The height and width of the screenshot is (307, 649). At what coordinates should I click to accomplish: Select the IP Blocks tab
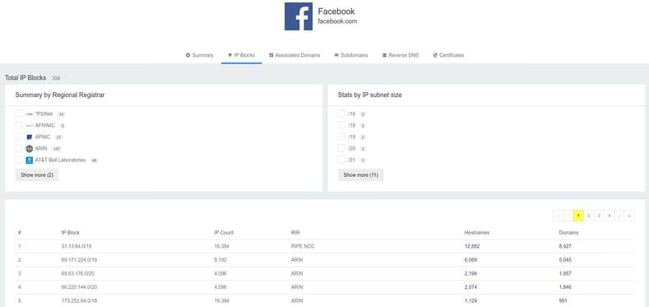241,55
